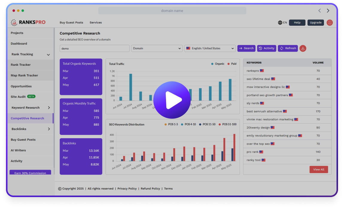
Task: Toggle Paid series in Total Traffic legend
Action: coord(232,64)
